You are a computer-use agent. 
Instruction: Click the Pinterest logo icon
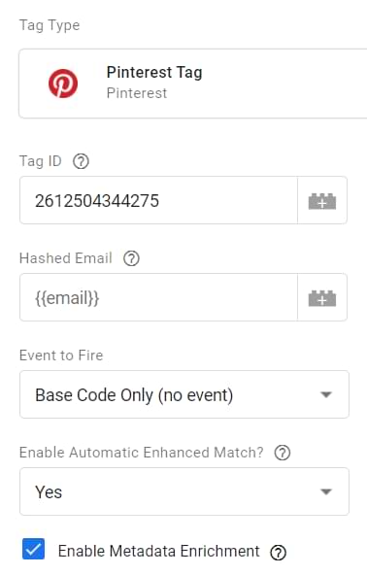(63, 84)
